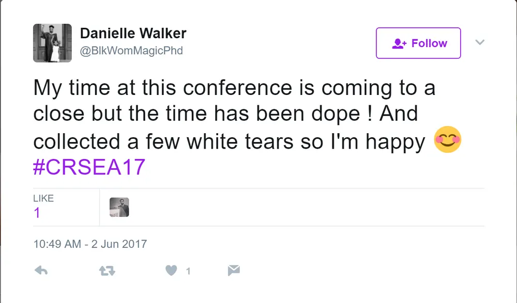
Task: Expand the tweet options chevron menu
Action: coord(480,42)
